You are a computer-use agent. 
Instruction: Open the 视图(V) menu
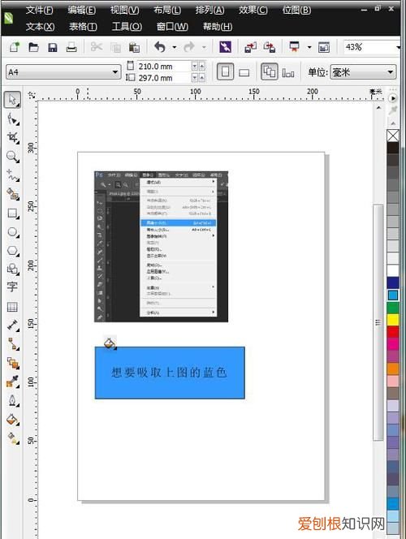[124, 11]
